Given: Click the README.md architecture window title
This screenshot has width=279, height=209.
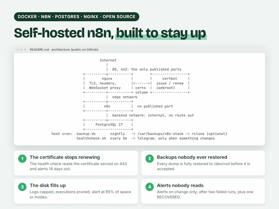Looking at the screenshot, I should coord(64,50).
